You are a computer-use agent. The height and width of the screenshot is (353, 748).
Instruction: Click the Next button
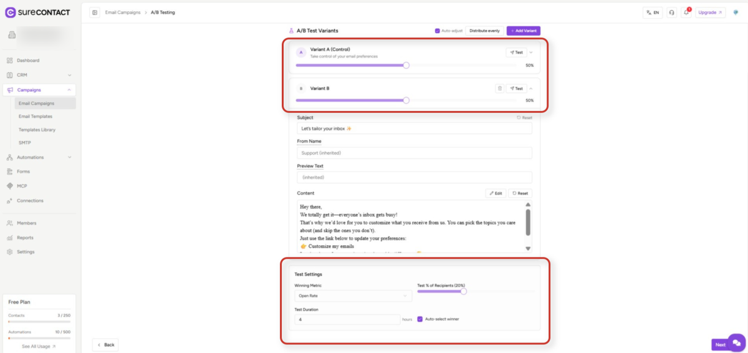coord(720,345)
